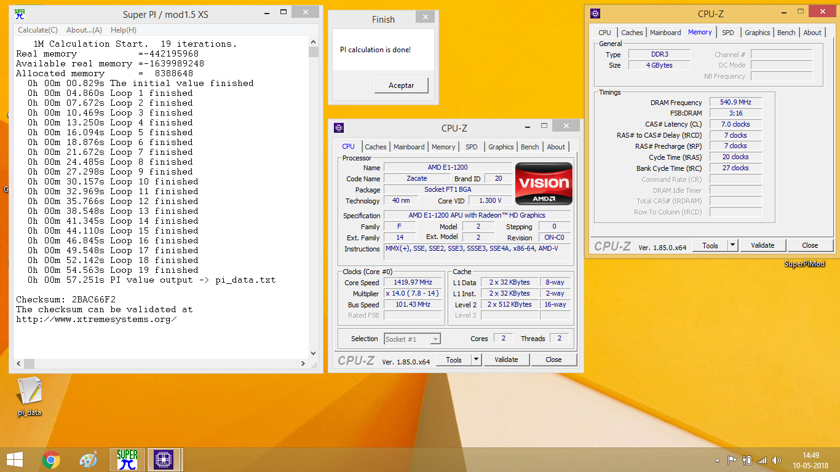The width and height of the screenshot is (840, 472).
Task: Click Core Speed value 1419.97 MHz
Action: (413, 282)
